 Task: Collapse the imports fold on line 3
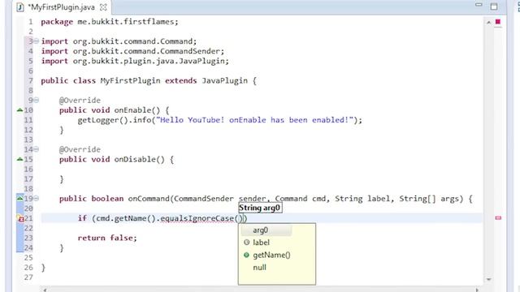click(x=36, y=41)
